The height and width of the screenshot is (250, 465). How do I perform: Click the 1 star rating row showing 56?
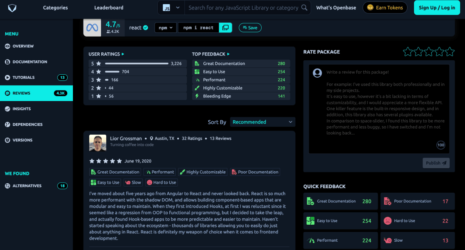point(138,96)
